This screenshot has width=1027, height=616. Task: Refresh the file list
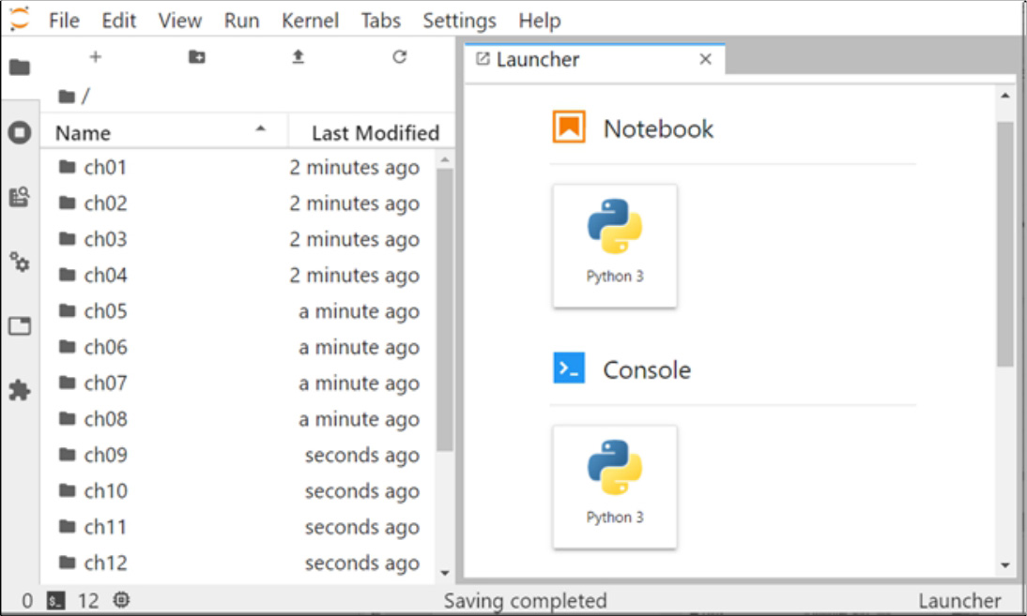pos(399,57)
